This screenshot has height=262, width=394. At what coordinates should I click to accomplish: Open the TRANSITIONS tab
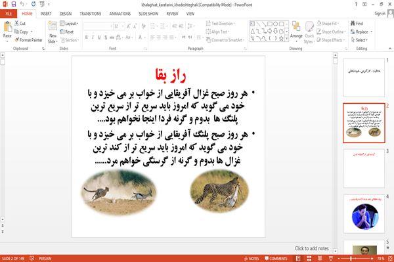pyautogui.click(x=90, y=14)
